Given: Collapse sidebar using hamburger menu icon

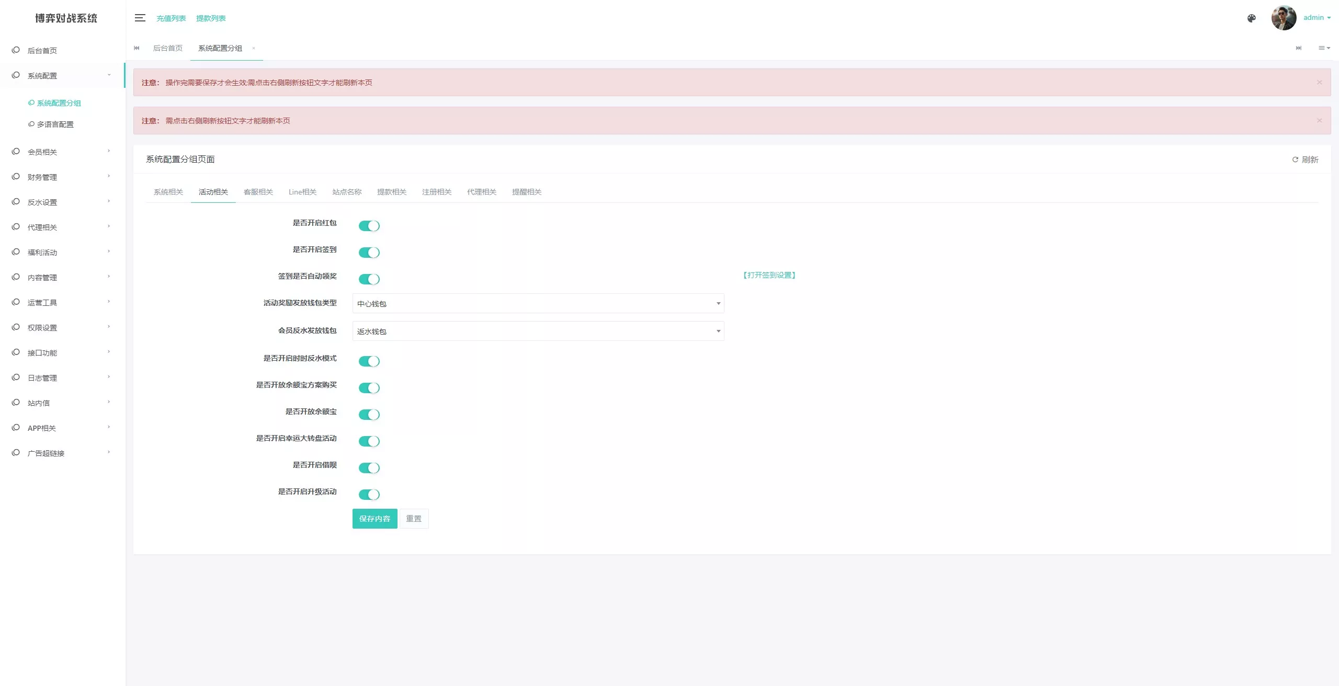Looking at the screenshot, I should click(140, 18).
